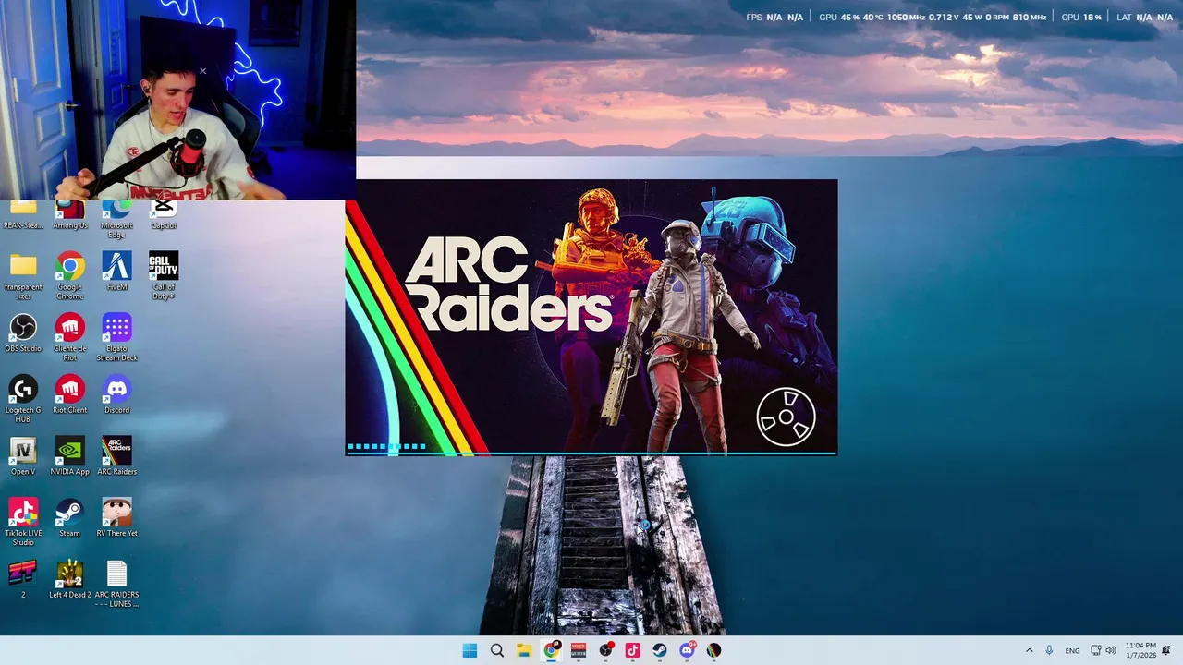Viewport: 1183px width, 665px height.
Task: Open the transparent sizes folder
Action: pos(23,275)
